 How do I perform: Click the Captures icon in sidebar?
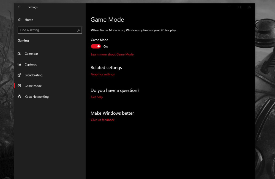(20, 64)
